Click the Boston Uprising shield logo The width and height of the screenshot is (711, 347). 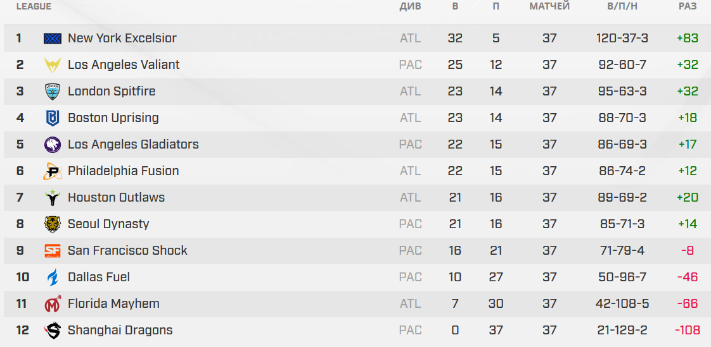coord(52,118)
